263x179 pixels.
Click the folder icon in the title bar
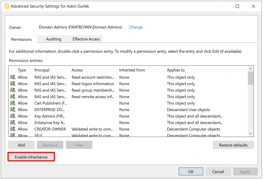(7, 6)
